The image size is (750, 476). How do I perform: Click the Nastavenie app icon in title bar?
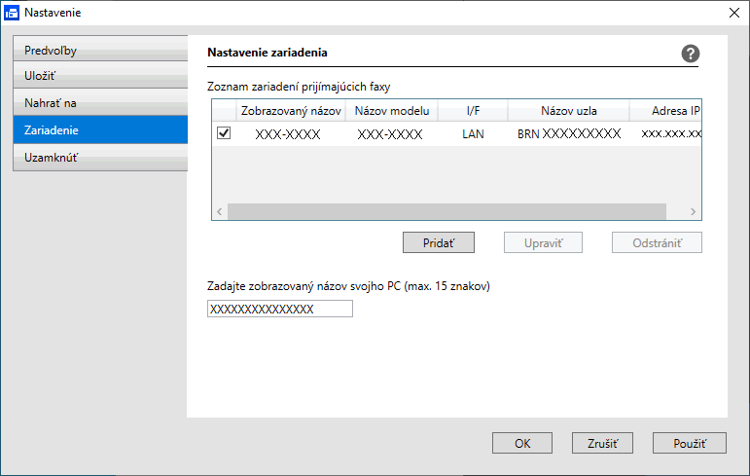tap(11, 13)
